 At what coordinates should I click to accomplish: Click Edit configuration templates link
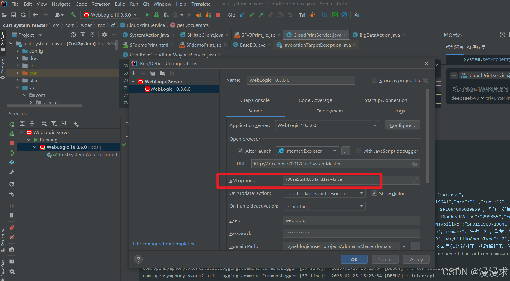click(x=165, y=244)
